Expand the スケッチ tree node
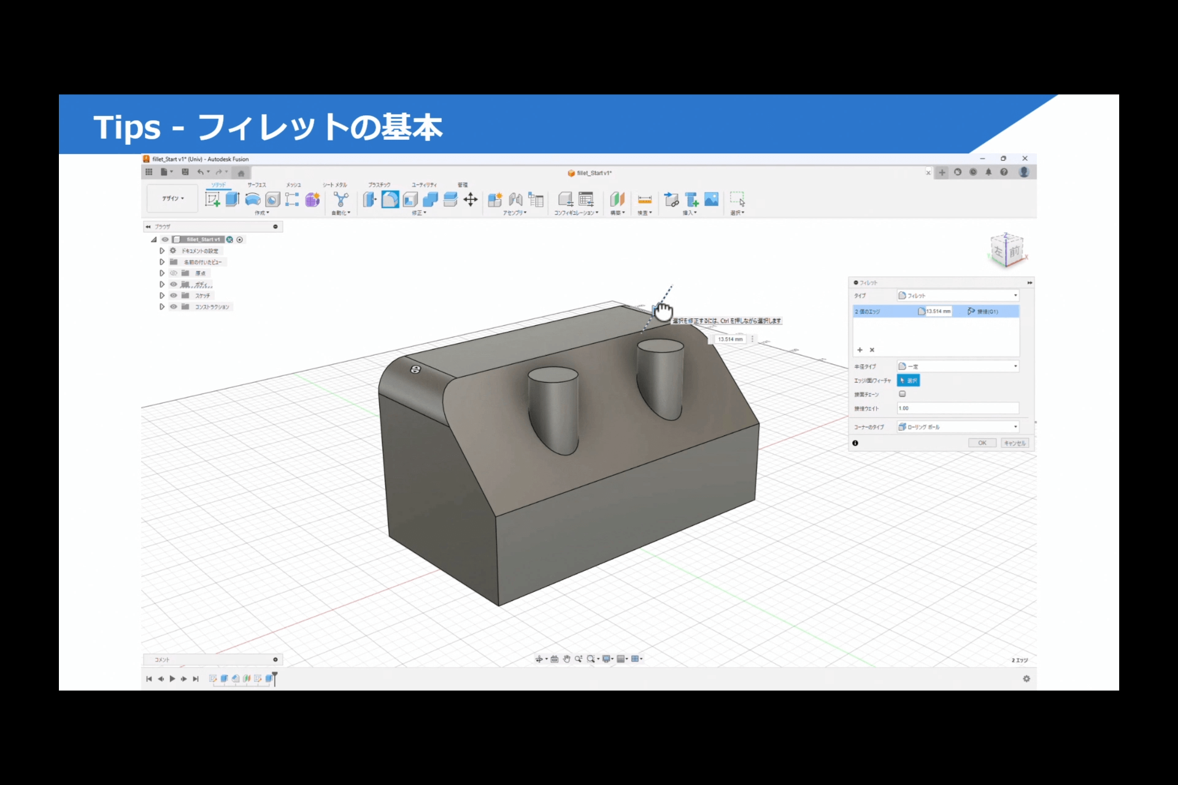This screenshot has width=1178, height=785. pyautogui.click(x=162, y=296)
